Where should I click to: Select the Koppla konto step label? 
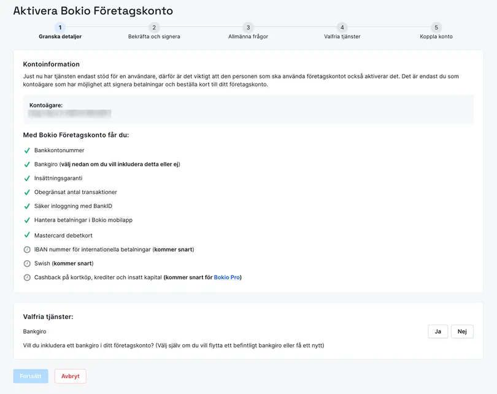(x=436, y=36)
